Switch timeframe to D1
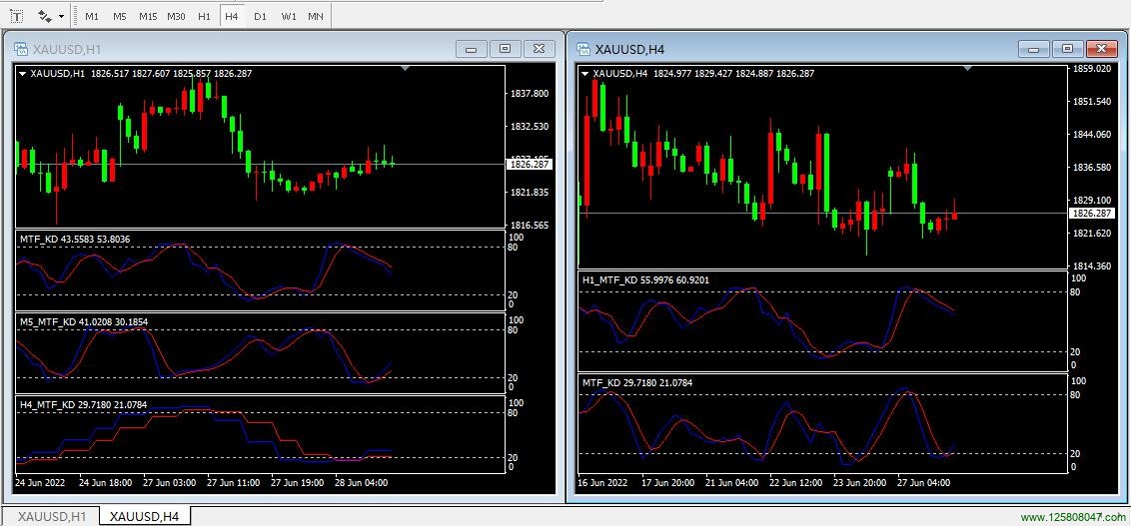 tap(261, 16)
